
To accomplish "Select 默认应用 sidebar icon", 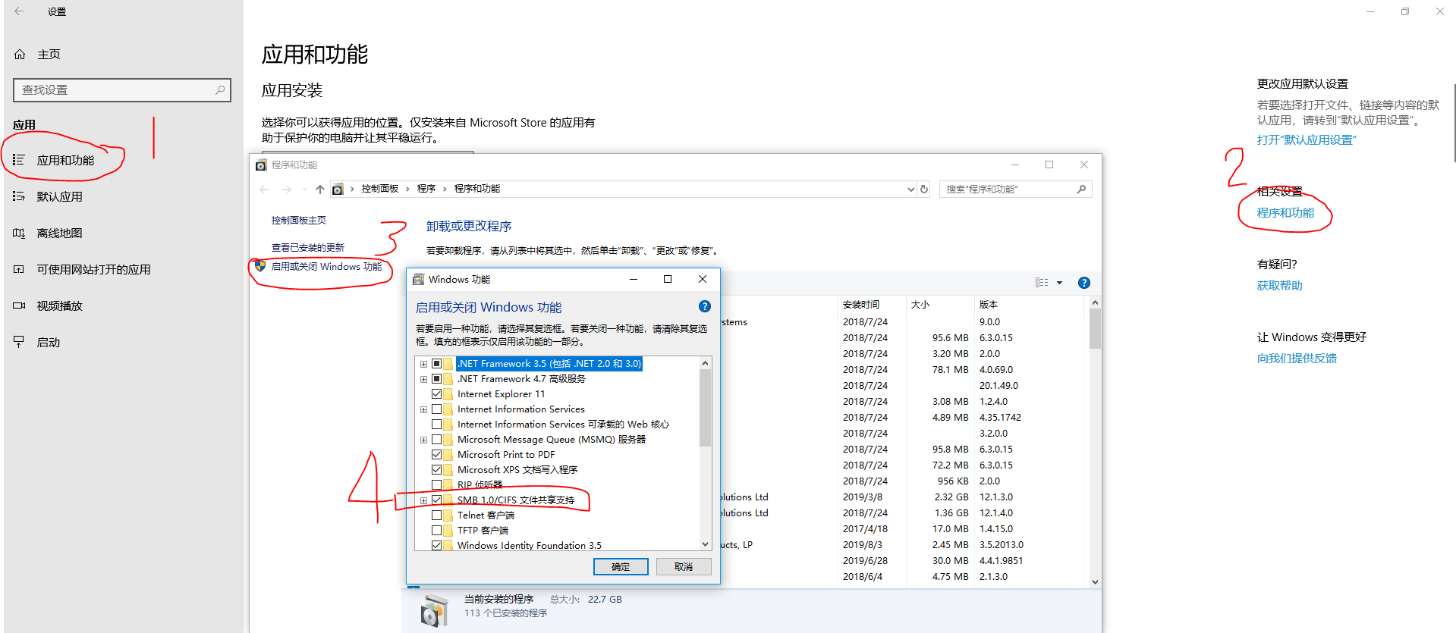I will 19,196.
